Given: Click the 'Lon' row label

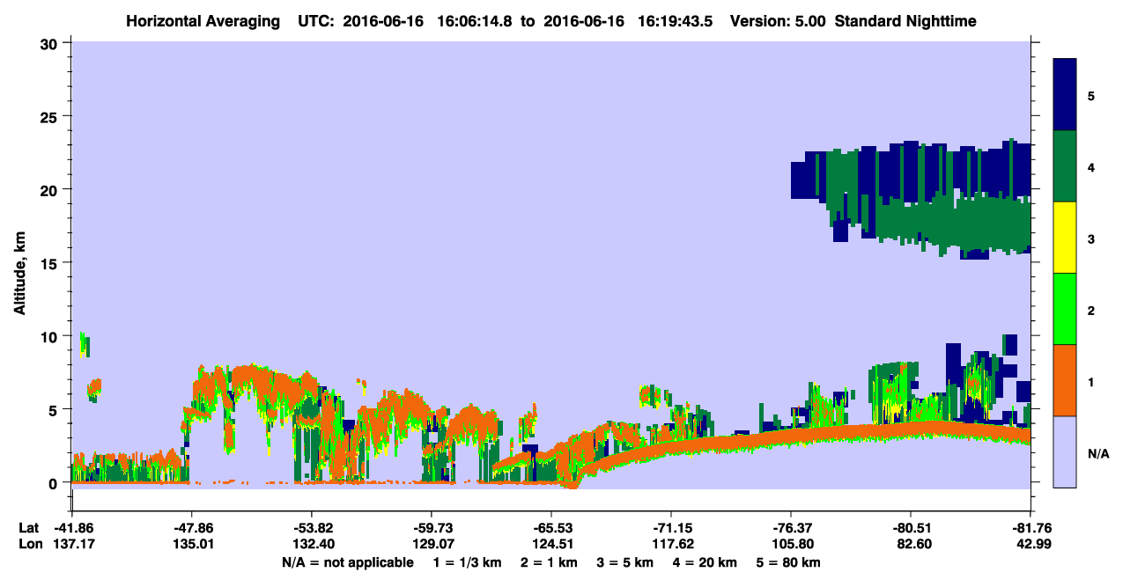Looking at the screenshot, I should pyautogui.click(x=29, y=544).
